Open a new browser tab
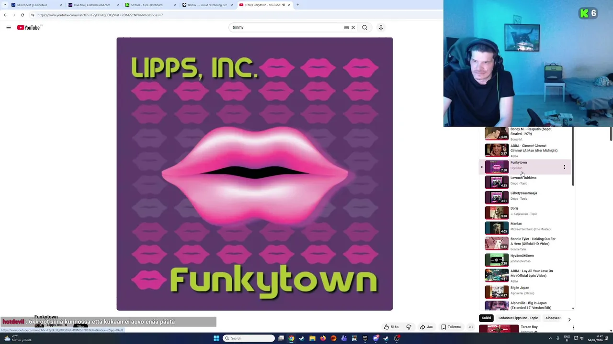The image size is (613, 344). point(297,5)
